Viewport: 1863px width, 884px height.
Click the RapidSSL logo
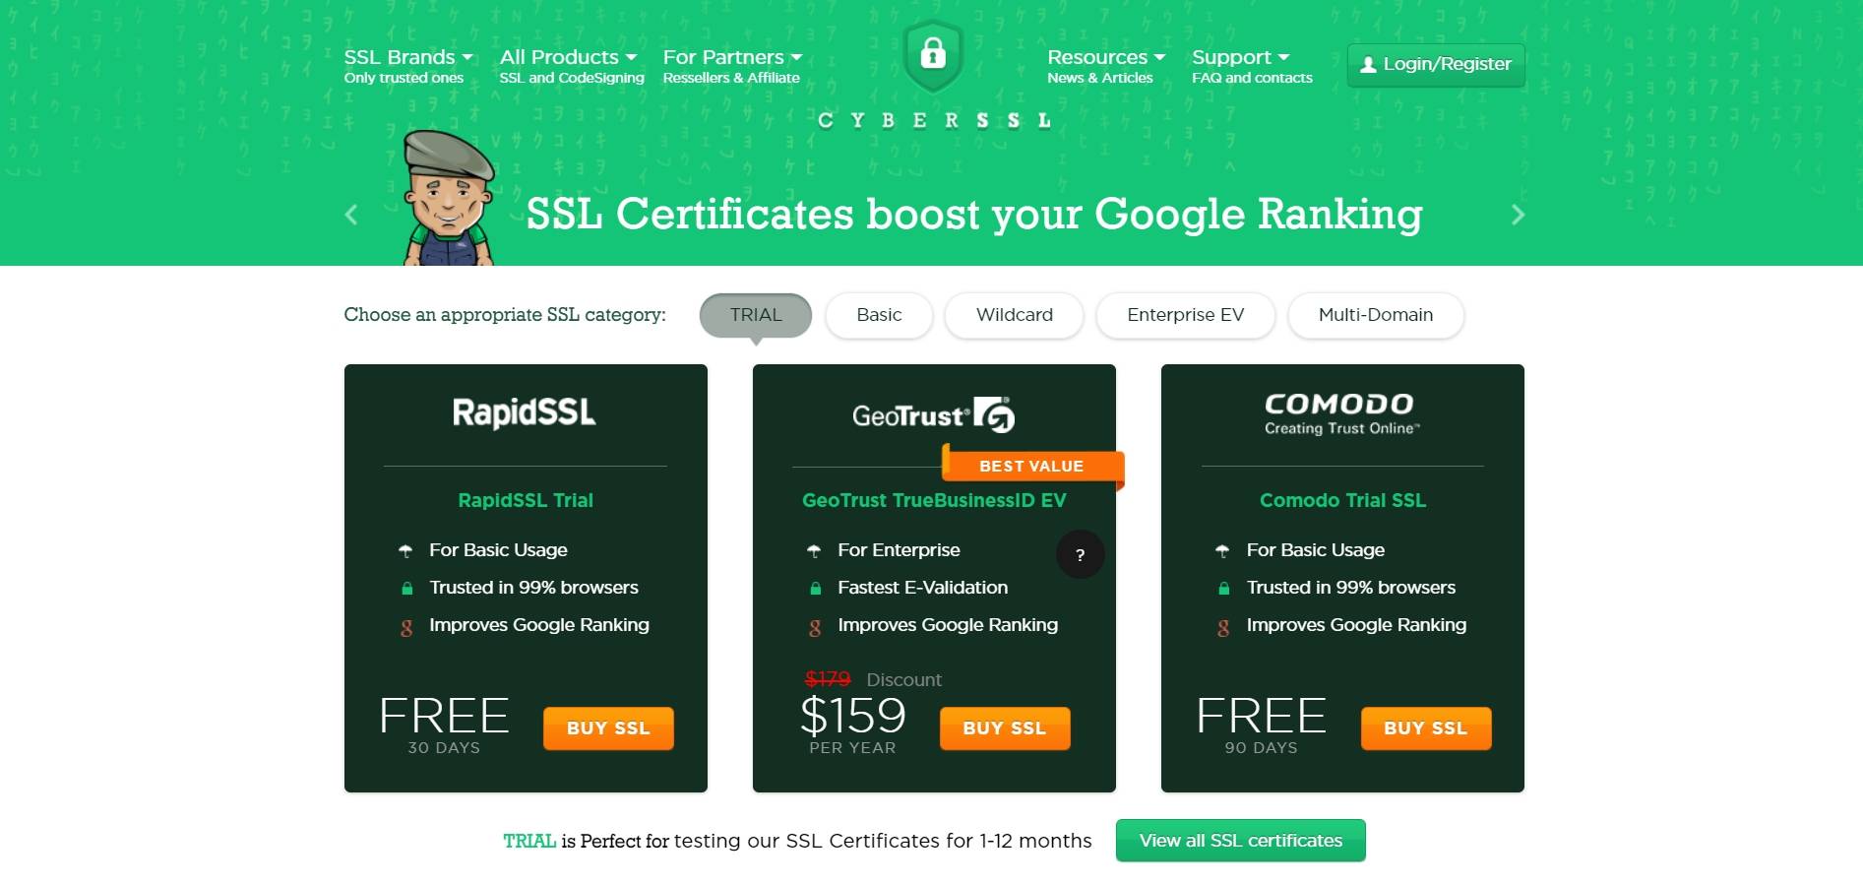pos(525,412)
